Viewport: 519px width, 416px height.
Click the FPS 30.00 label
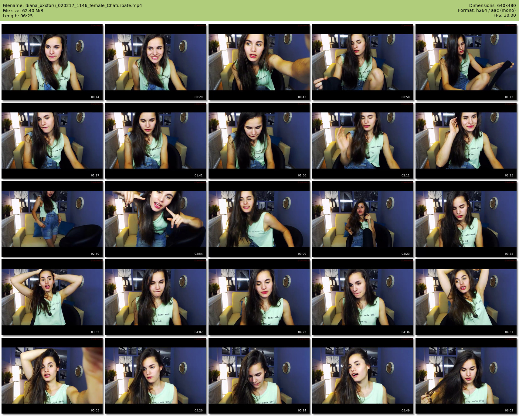[x=504, y=15]
